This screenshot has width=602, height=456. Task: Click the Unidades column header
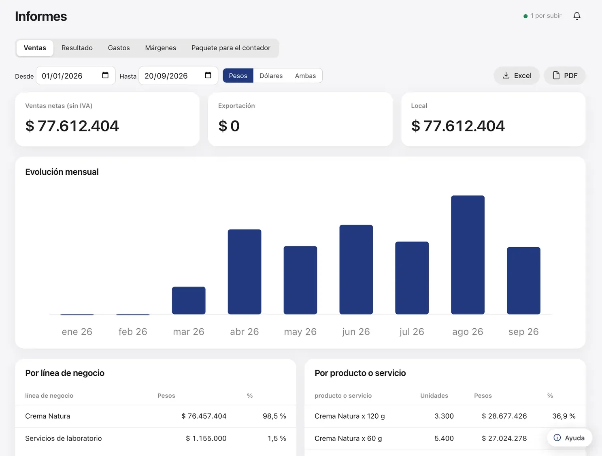pos(434,396)
